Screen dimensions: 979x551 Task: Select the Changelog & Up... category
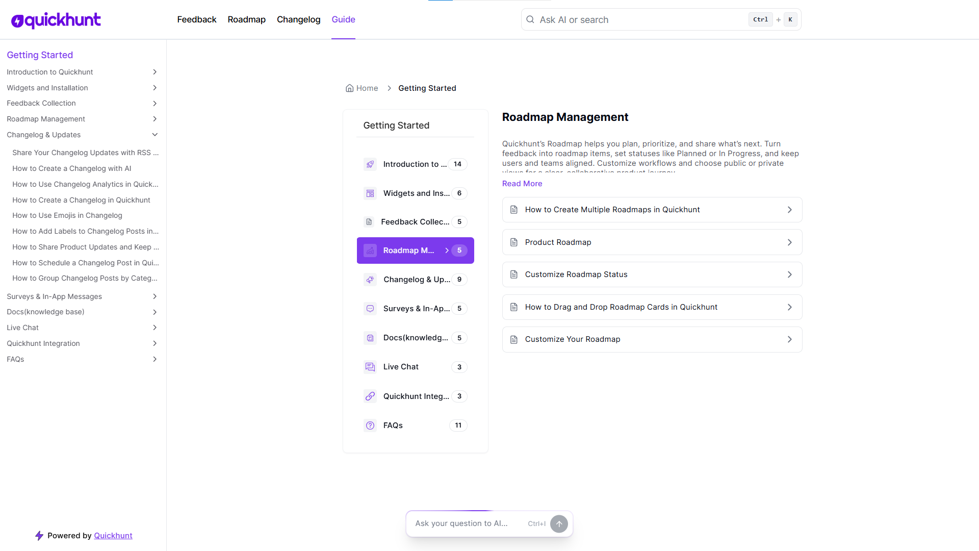point(416,280)
